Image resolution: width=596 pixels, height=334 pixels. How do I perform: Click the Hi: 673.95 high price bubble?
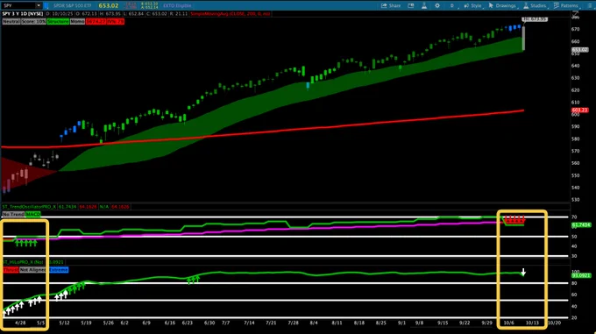(535, 18)
